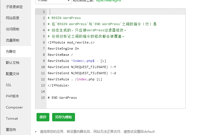
Task: Select the 伪静态 tab
Action: tap(11, 51)
